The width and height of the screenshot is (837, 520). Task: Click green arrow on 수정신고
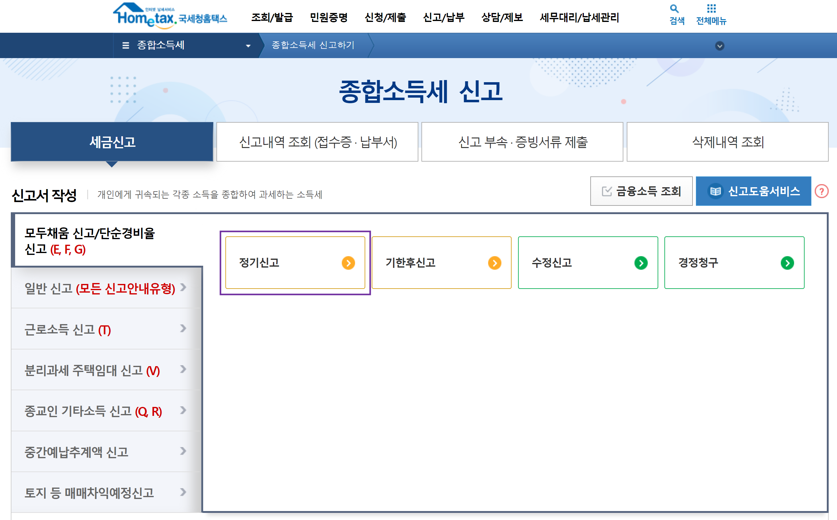click(x=641, y=263)
